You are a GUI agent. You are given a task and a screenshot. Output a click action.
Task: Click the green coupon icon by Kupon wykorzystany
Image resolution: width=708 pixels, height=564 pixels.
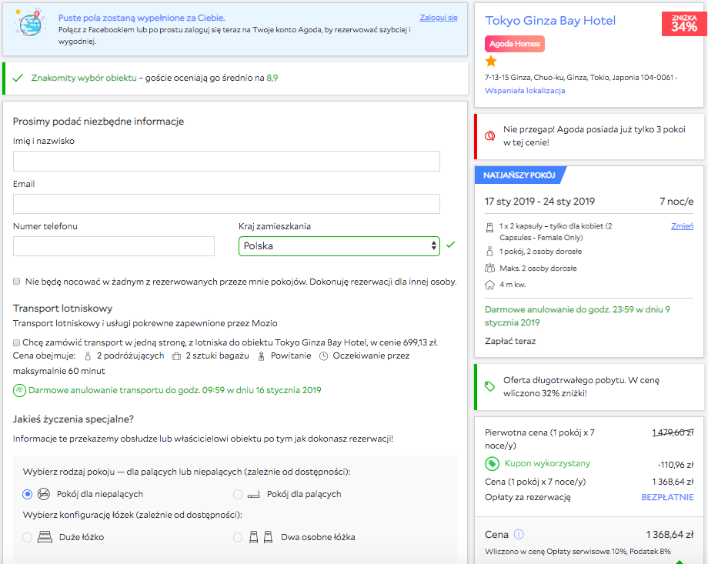492,463
